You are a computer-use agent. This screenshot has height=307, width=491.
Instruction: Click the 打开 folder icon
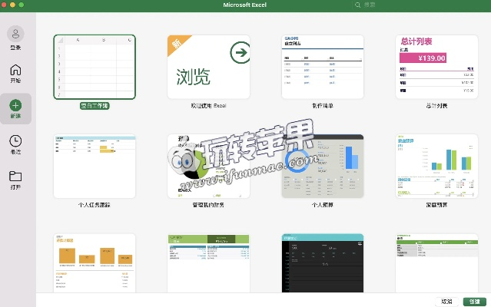click(x=15, y=177)
